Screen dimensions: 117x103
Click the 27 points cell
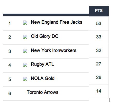coord(99,64)
